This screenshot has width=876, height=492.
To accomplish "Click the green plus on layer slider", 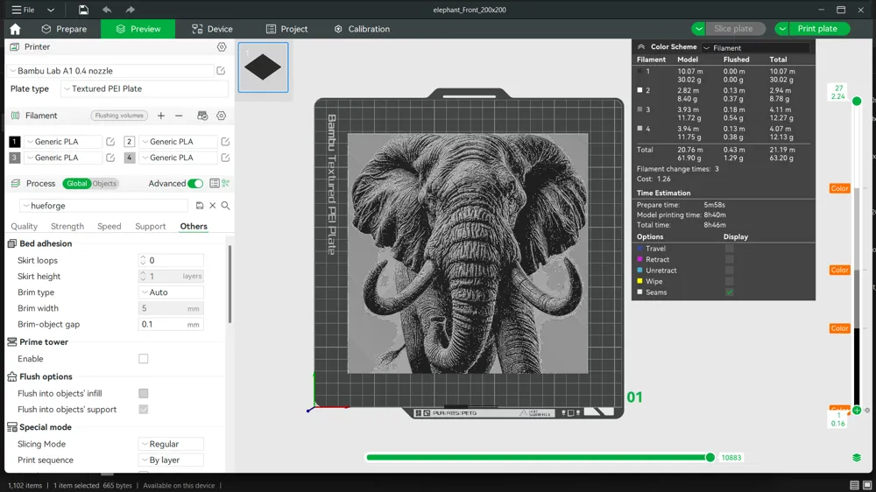I will pos(857,411).
